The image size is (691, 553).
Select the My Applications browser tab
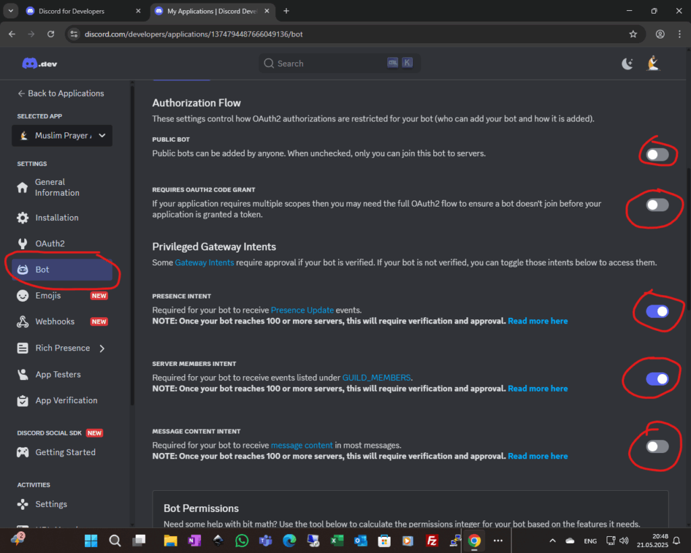212,11
